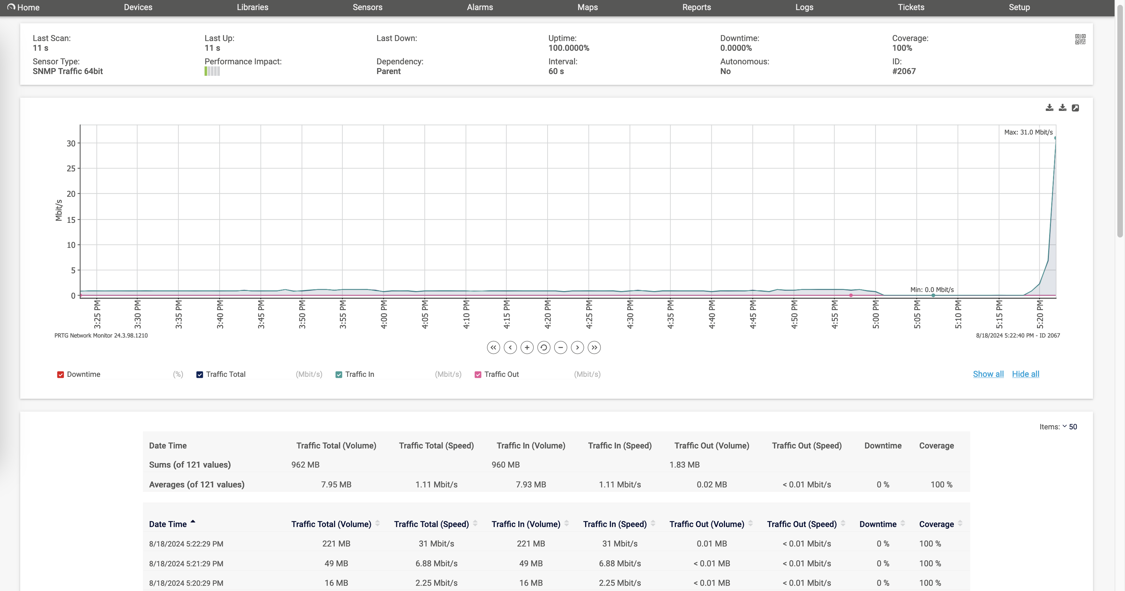This screenshot has height=591, width=1125.
Task: Open the Sensors menu
Action: [x=367, y=7]
